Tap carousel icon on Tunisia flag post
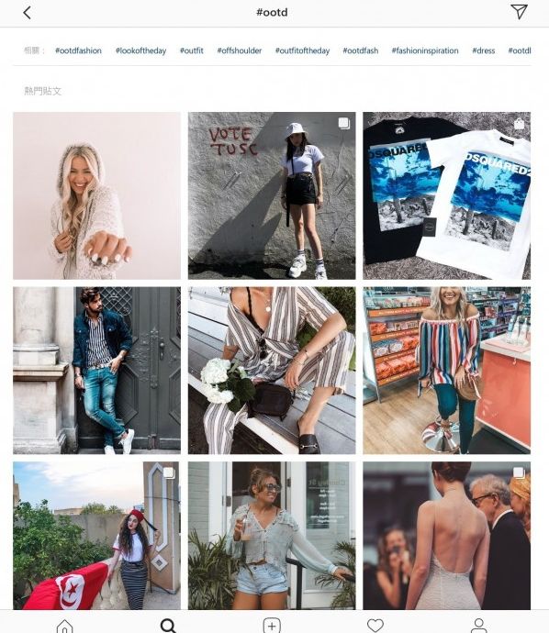Image resolution: width=549 pixels, height=633 pixels. [169, 473]
